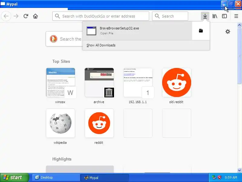242x182 pixels.
Task: Click the Mypal title bar icon
Action: [3, 4]
